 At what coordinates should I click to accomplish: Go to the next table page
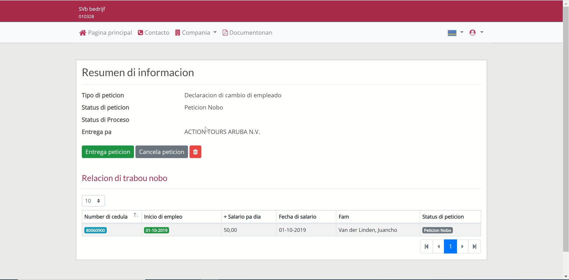tap(462, 247)
